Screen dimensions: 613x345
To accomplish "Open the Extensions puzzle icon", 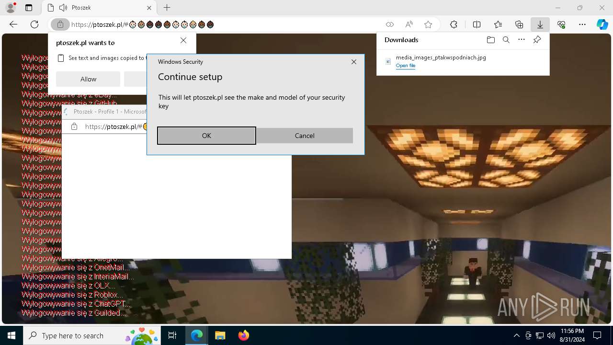I will [454, 24].
